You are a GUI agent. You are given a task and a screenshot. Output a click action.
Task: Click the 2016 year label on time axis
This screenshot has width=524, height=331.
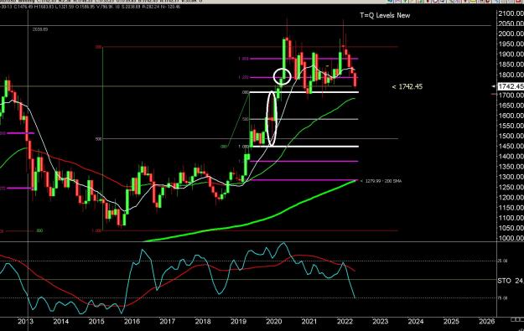click(132, 322)
